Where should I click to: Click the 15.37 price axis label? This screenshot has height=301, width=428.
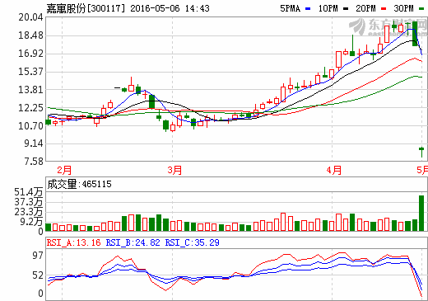(30, 72)
